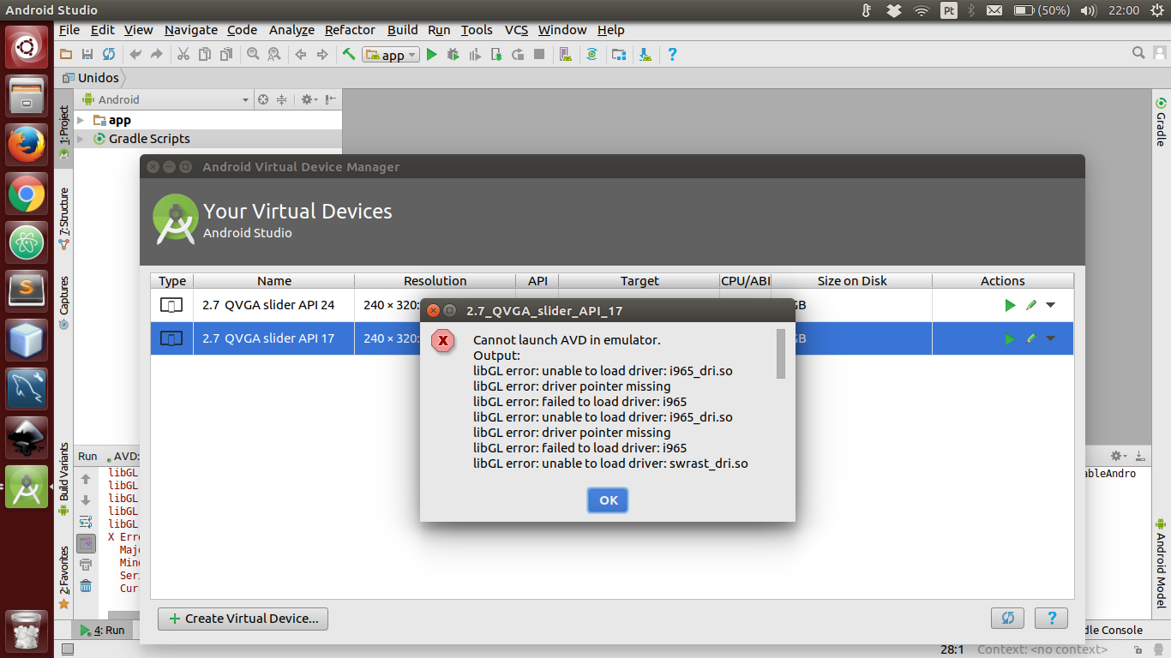Redo the last action in the toolbar
1171x658 pixels.
coord(156,54)
